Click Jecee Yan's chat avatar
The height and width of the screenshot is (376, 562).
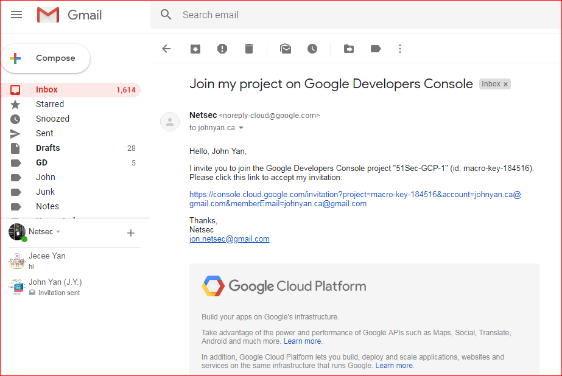[17, 260]
